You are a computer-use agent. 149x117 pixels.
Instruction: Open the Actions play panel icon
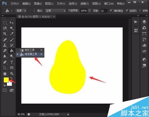click(136, 22)
